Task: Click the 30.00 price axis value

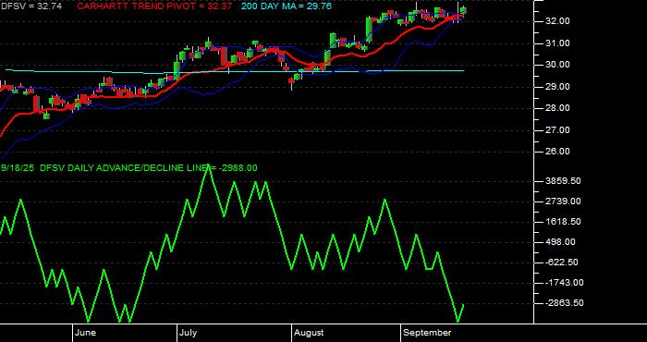Action: pos(558,65)
